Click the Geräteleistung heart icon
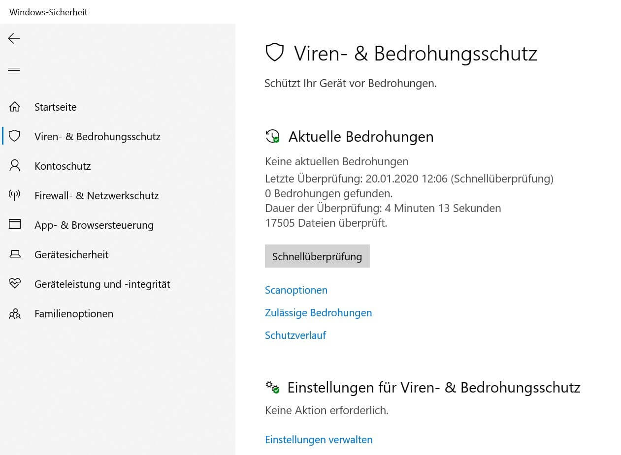 (x=15, y=284)
